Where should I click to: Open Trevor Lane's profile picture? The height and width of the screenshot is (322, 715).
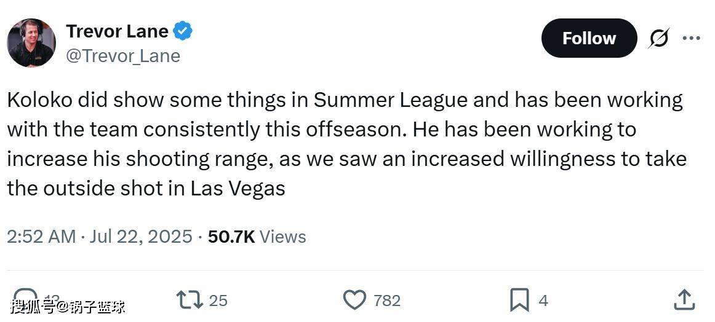point(31,43)
